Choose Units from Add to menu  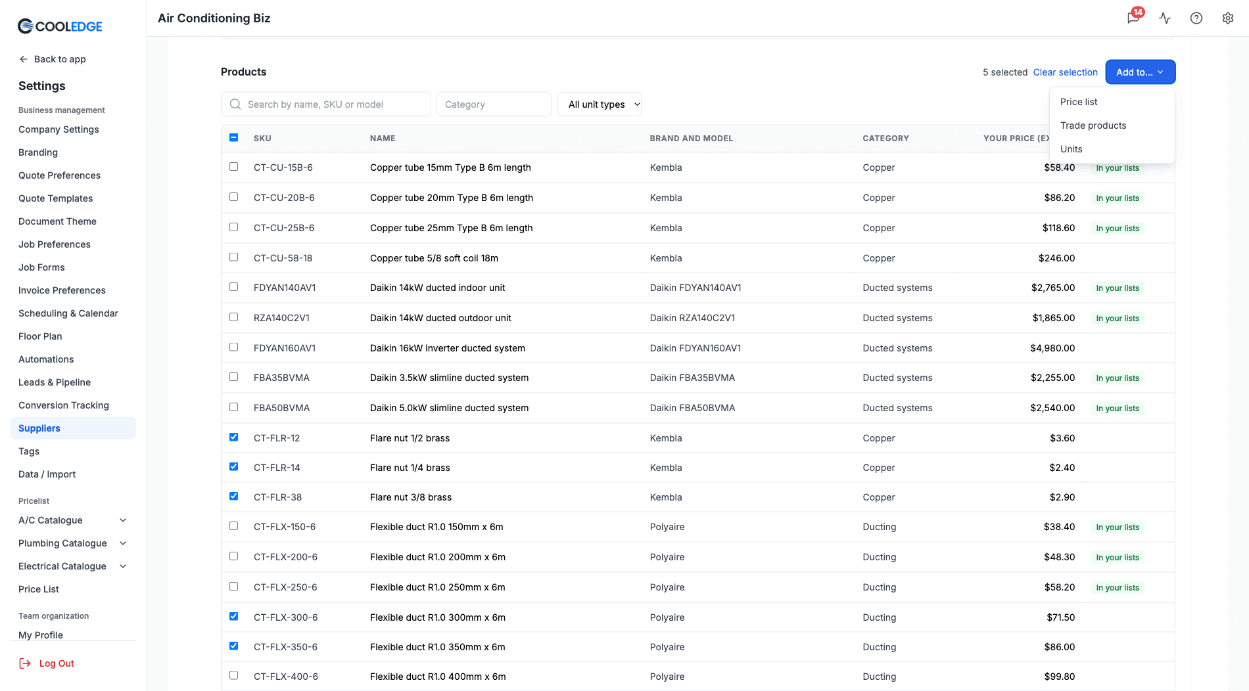coord(1112,149)
